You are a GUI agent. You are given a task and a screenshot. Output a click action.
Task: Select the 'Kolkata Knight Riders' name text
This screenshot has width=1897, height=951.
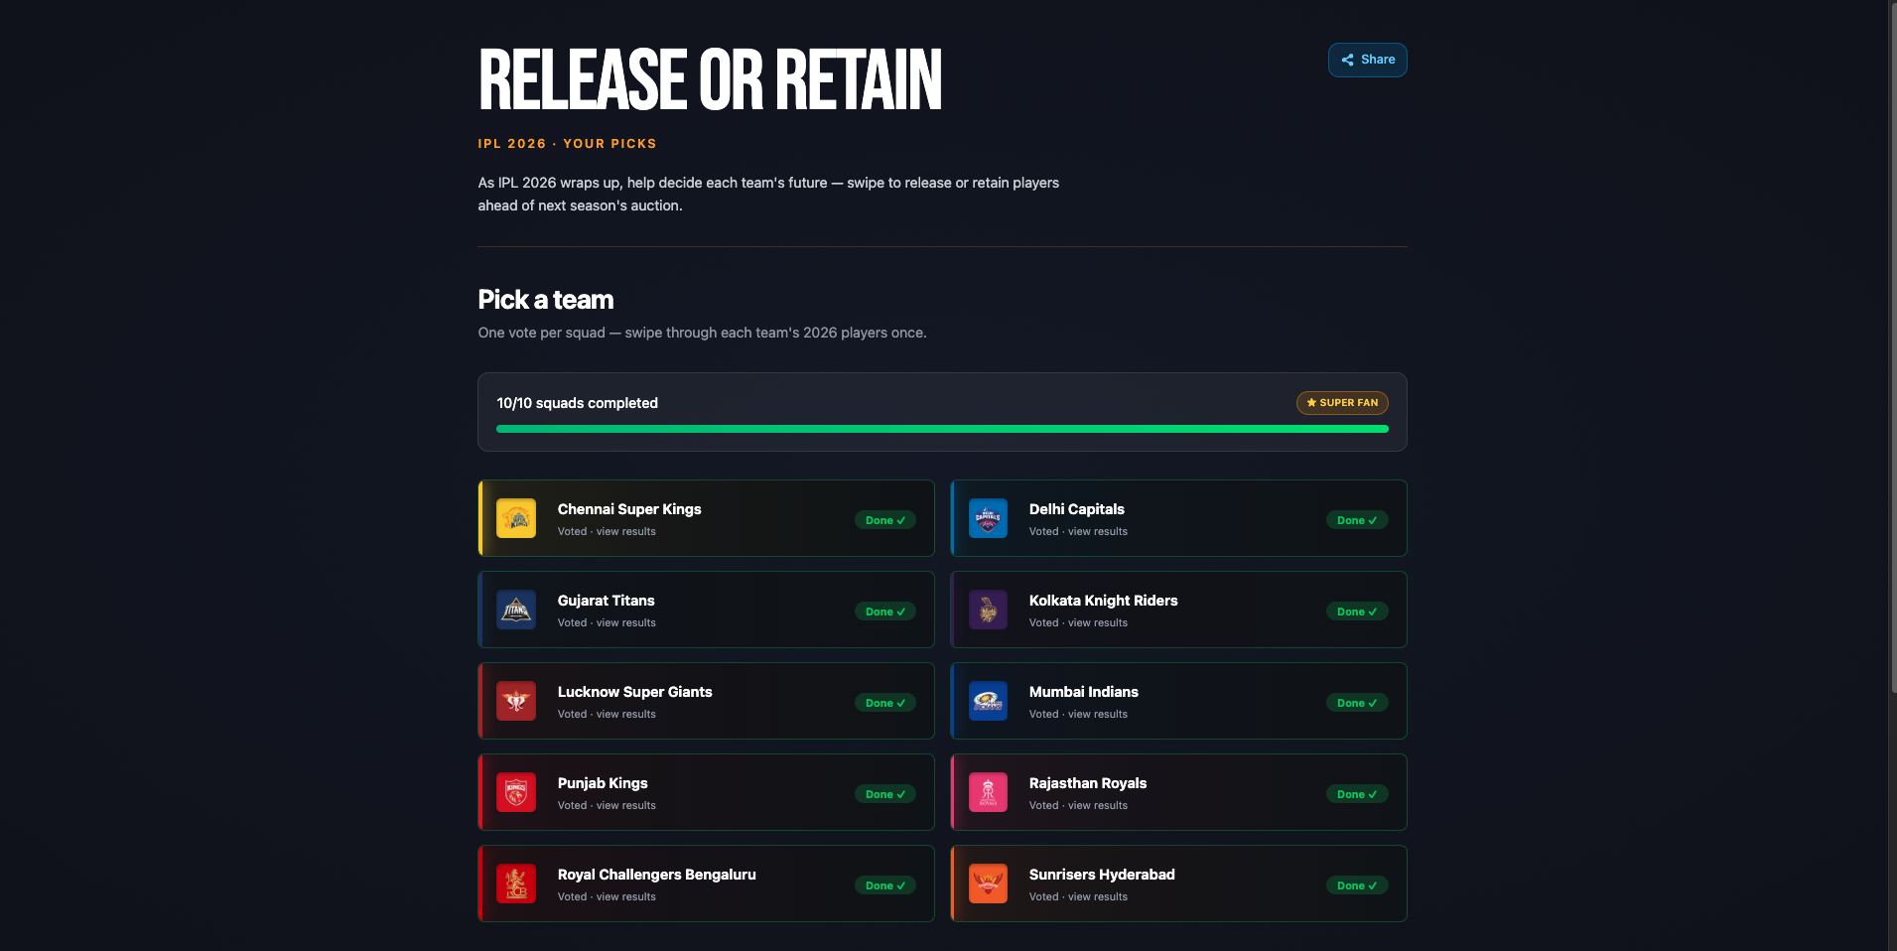1104,601
